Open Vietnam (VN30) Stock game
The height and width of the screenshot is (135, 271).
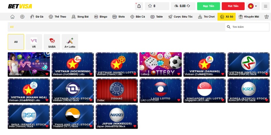pyautogui.click(x=73, y=90)
